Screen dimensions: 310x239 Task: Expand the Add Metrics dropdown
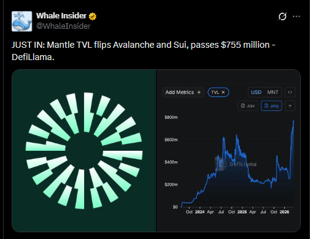click(183, 93)
